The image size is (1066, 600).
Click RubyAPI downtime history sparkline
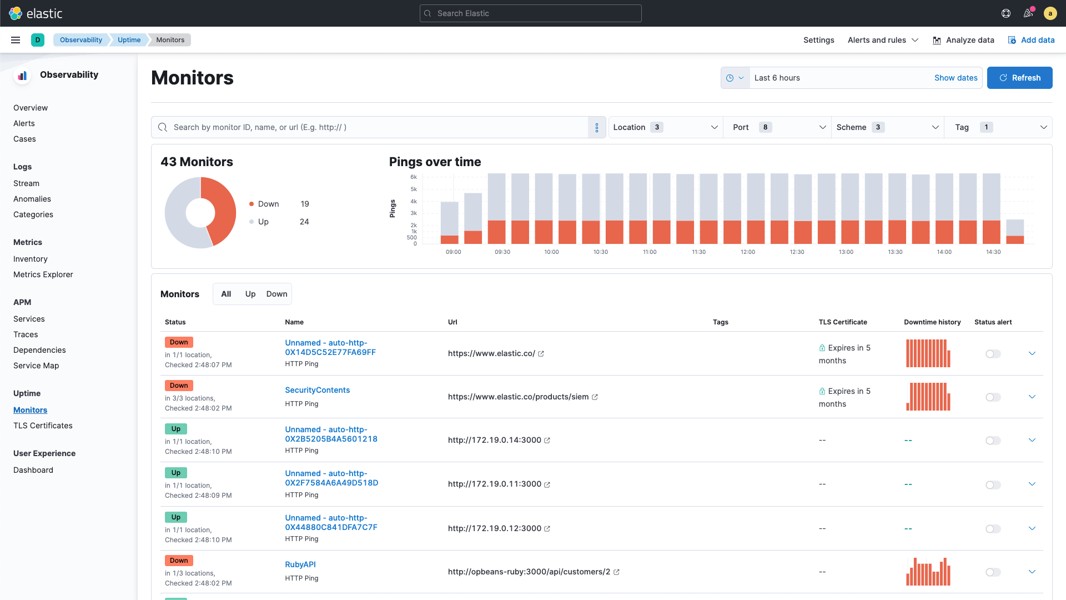(928, 572)
